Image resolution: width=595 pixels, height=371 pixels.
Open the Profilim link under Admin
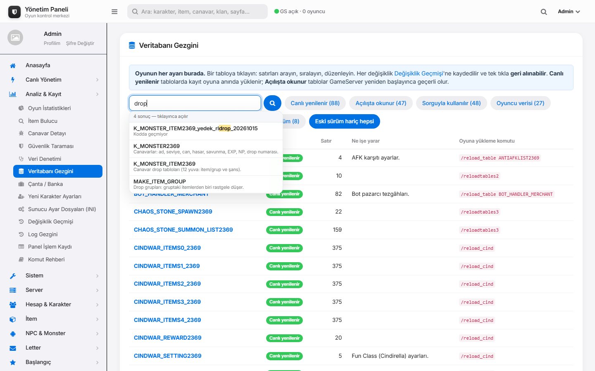52,43
